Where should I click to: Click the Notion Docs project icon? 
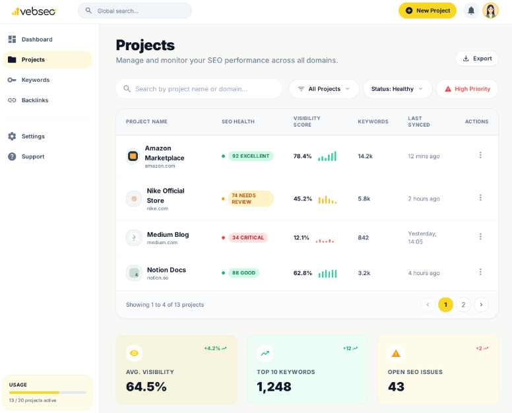[134, 273]
